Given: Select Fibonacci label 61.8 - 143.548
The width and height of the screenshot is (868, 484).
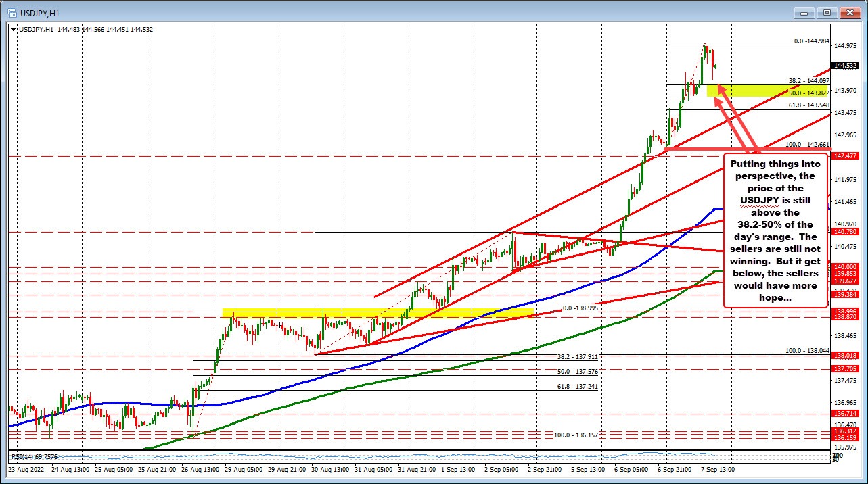Looking at the screenshot, I should (x=809, y=105).
